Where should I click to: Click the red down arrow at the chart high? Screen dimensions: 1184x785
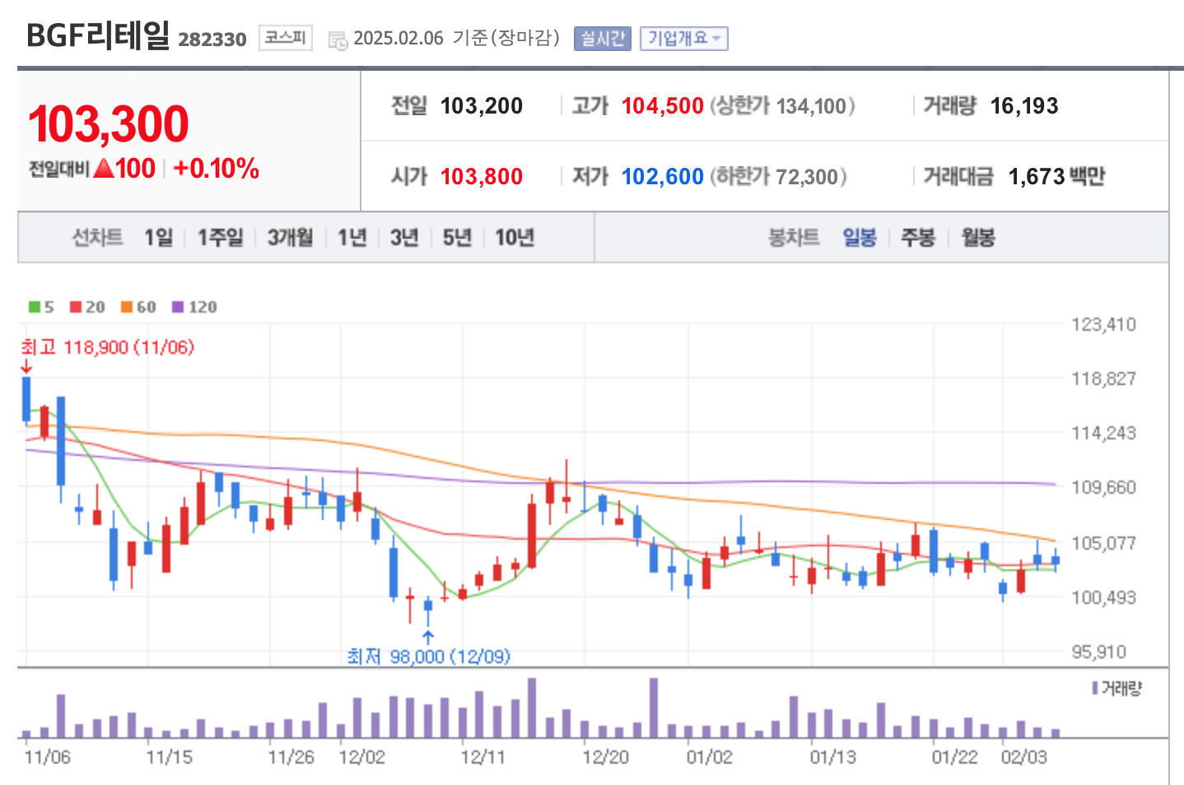pyautogui.click(x=26, y=367)
